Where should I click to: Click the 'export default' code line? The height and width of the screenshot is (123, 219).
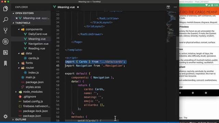(x=78, y=73)
